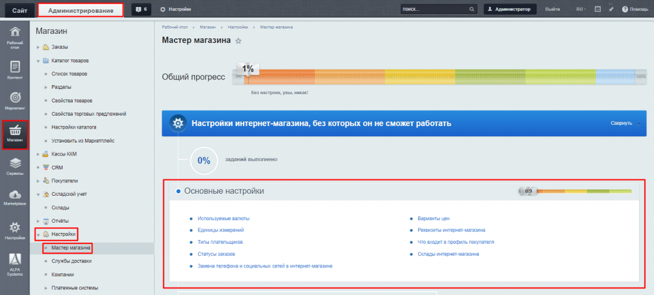The width and height of the screenshot is (654, 295).
Task: Open the Маркетинг section icon
Action: pos(15,101)
